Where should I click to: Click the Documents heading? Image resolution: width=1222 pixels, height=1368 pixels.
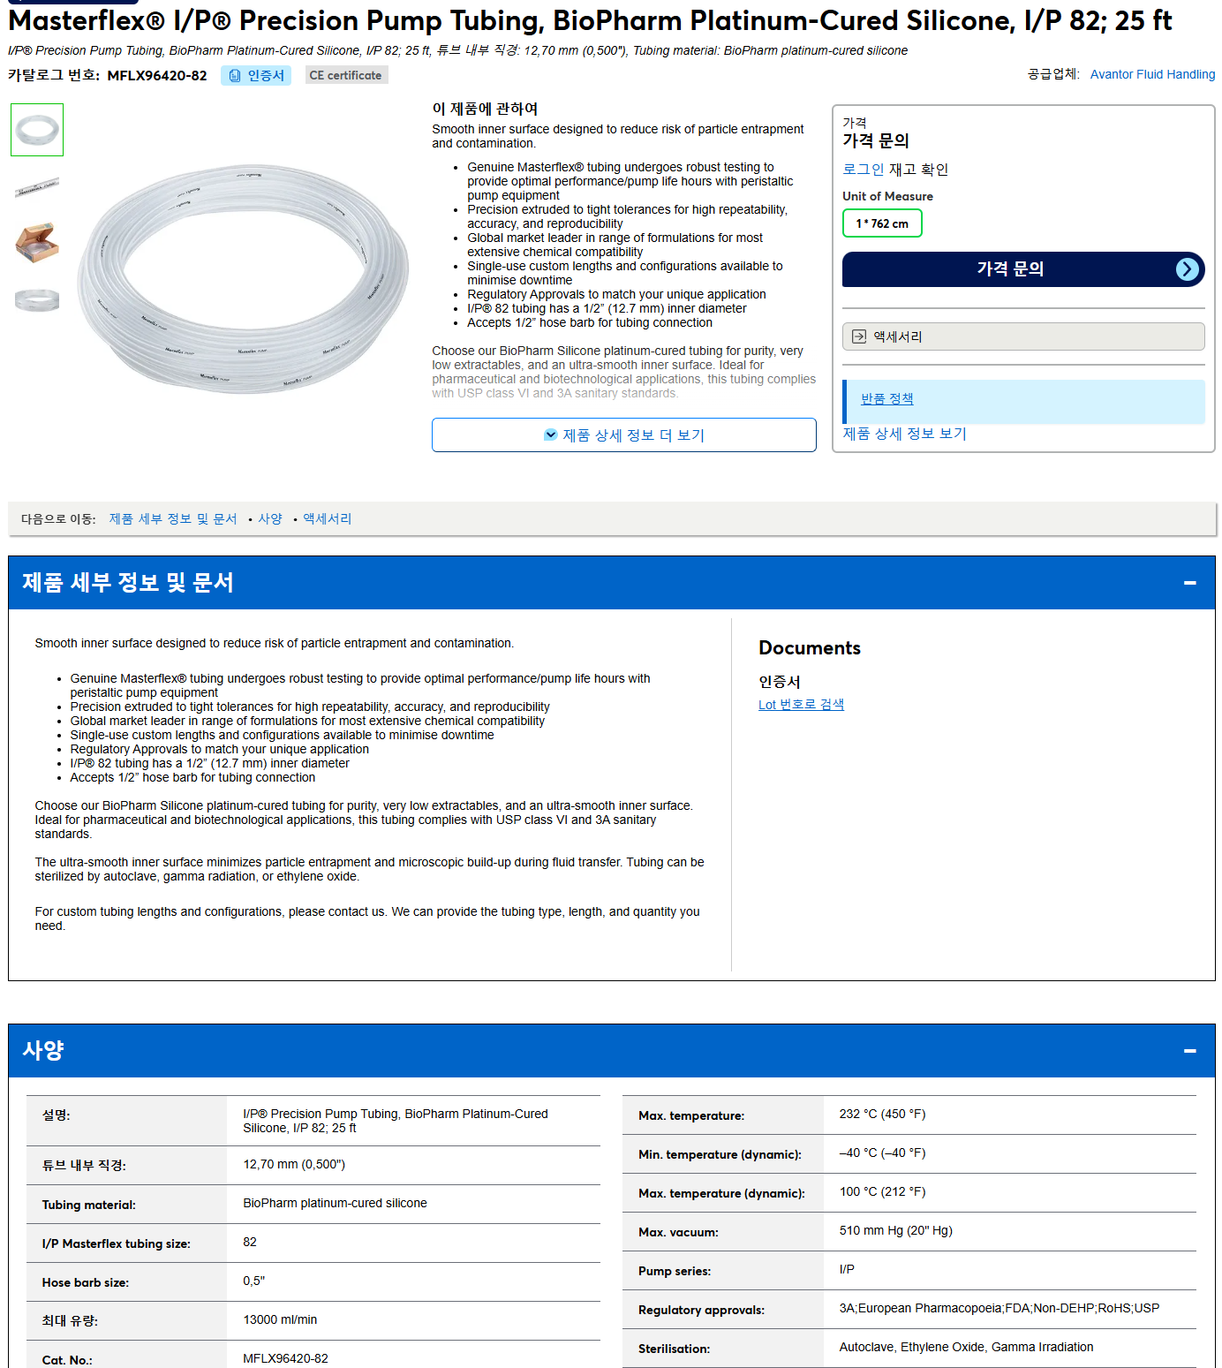tap(809, 648)
